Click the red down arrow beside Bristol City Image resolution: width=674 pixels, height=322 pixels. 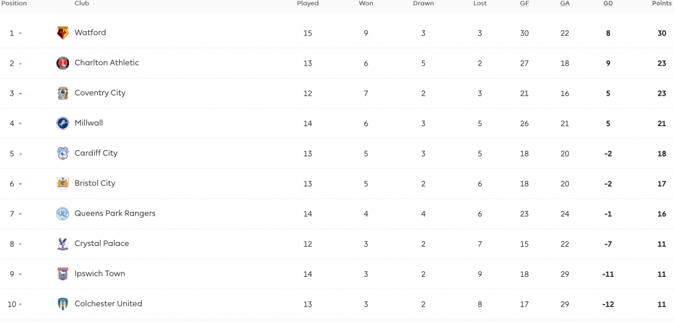click(20, 184)
